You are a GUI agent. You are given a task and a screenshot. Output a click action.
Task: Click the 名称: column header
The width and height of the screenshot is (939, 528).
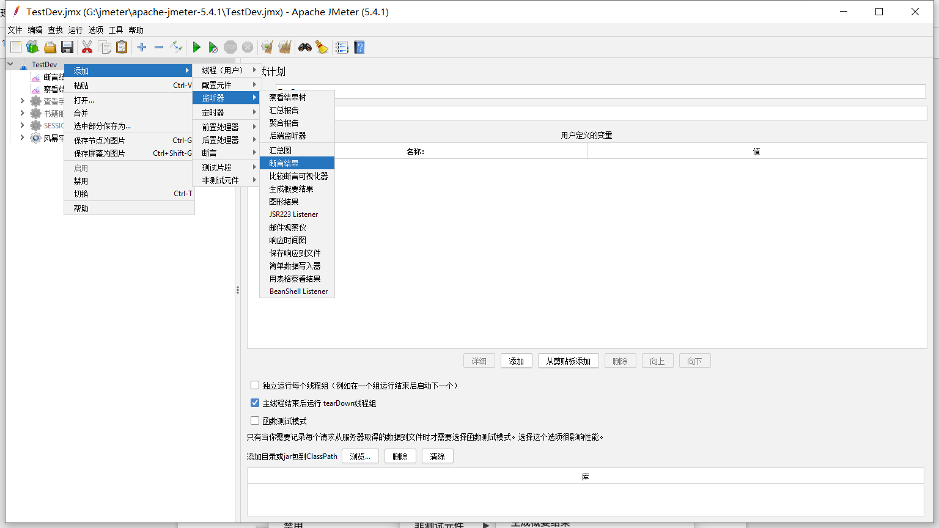tap(417, 152)
